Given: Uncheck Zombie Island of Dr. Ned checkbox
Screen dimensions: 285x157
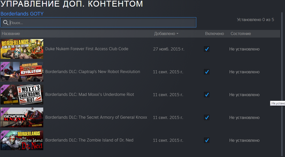Looking at the screenshot, I should 207,140.
